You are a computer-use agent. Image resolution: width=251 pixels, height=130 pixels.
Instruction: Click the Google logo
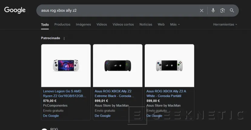15,10
